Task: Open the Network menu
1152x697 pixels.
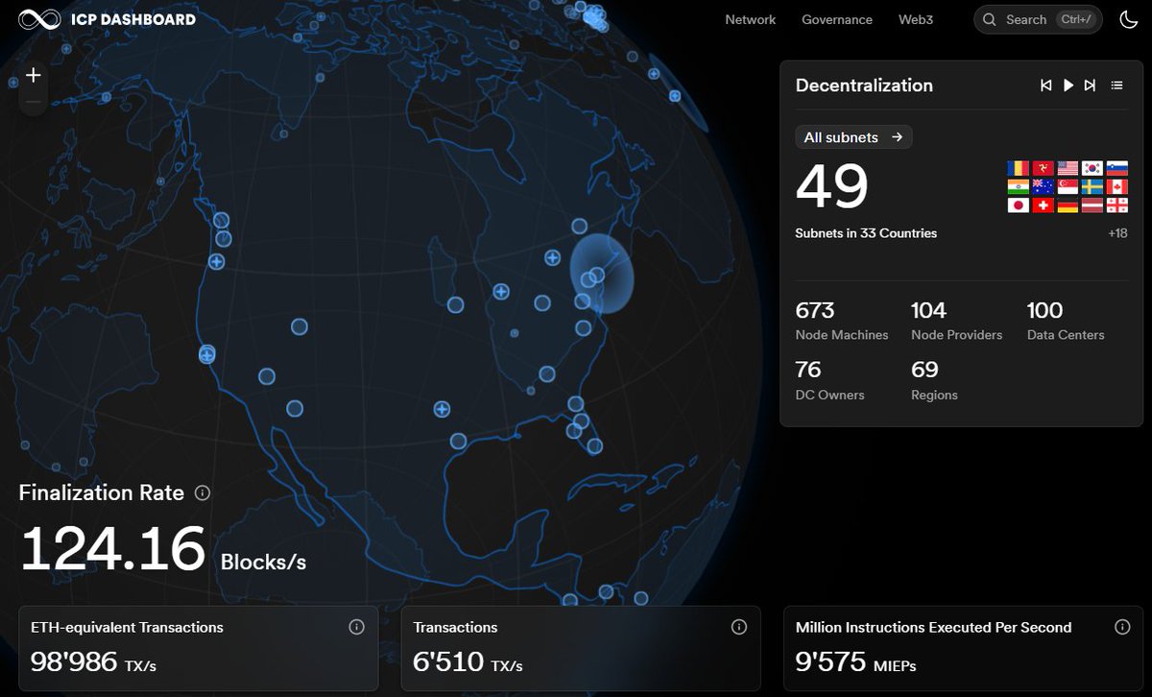Action: pos(750,19)
